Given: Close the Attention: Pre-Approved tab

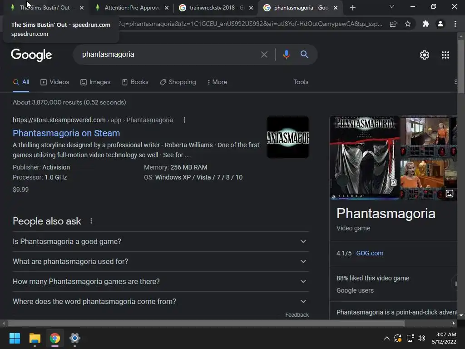Looking at the screenshot, I should [167, 8].
